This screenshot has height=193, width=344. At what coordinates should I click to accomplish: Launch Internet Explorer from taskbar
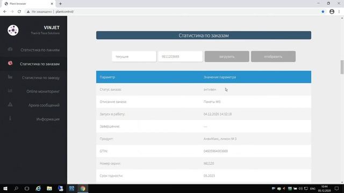38,188
